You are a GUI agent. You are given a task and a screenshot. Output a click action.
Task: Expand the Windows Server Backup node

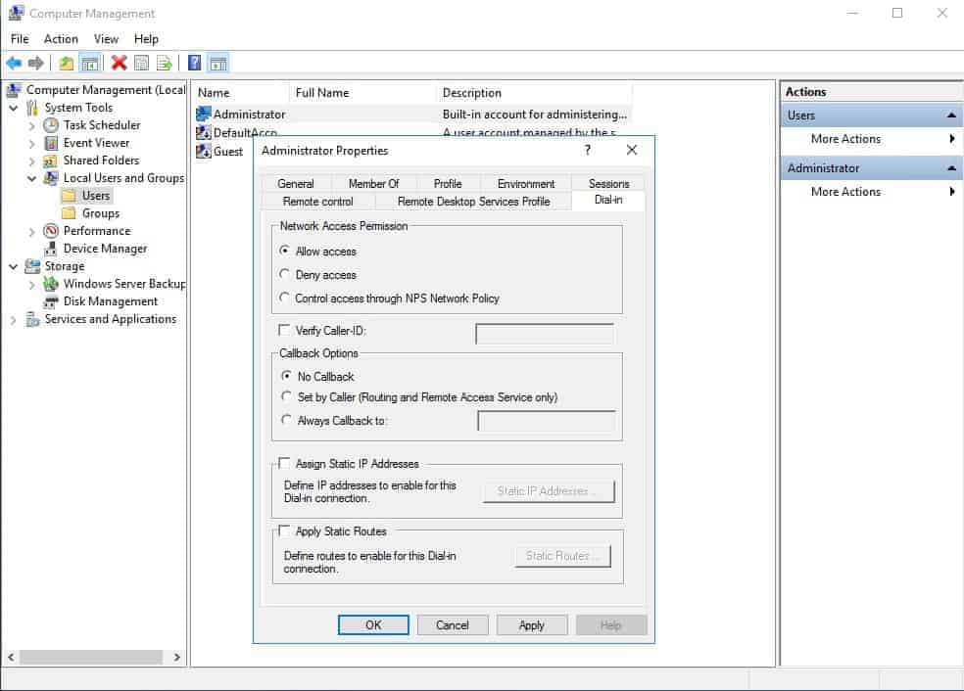tap(32, 285)
